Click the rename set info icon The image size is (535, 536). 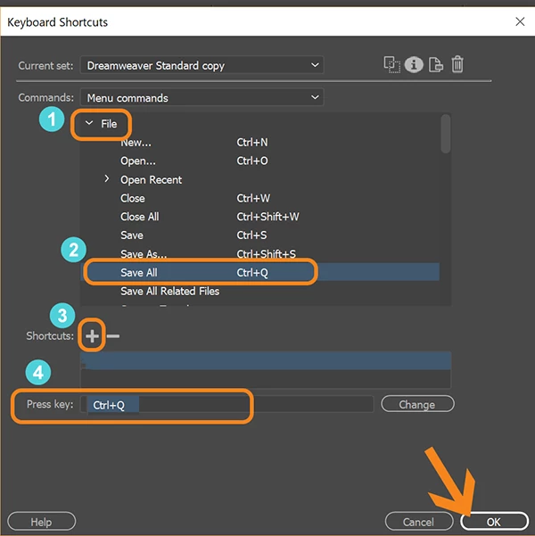pyautogui.click(x=414, y=64)
